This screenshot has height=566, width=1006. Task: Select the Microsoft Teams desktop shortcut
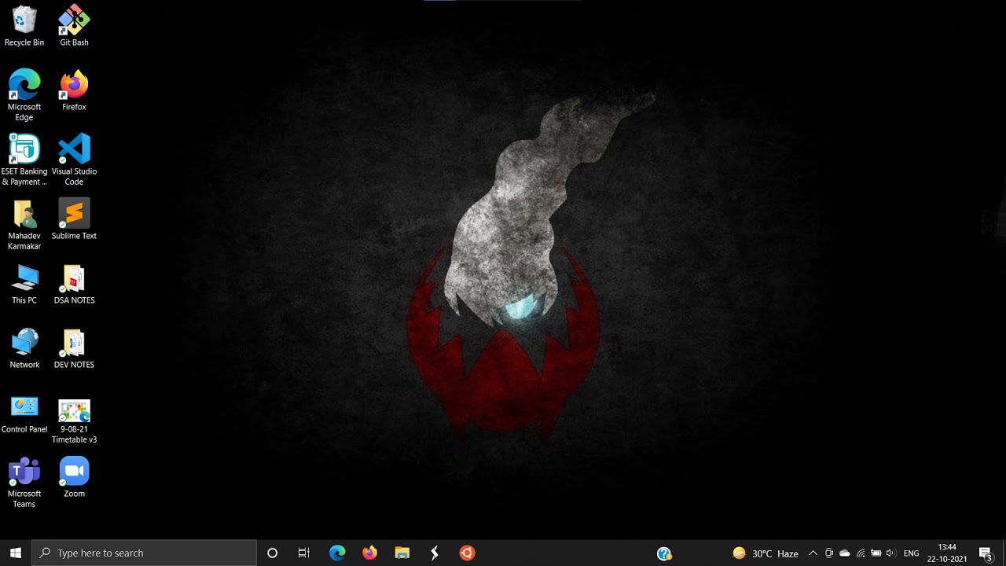coord(24,482)
